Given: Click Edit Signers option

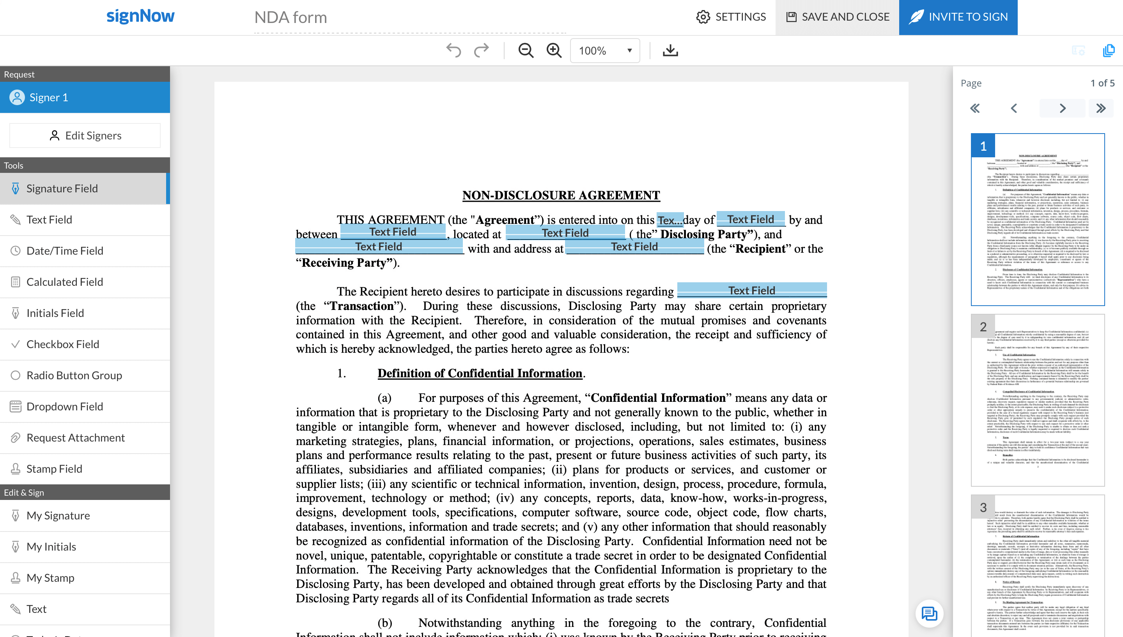Looking at the screenshot, I should 86,135.
